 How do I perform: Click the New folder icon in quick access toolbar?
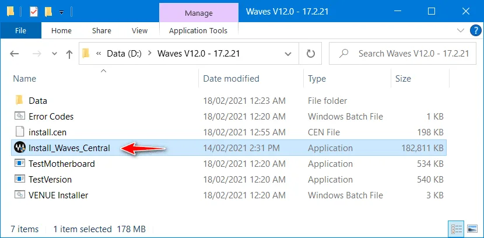pos(48,12)
